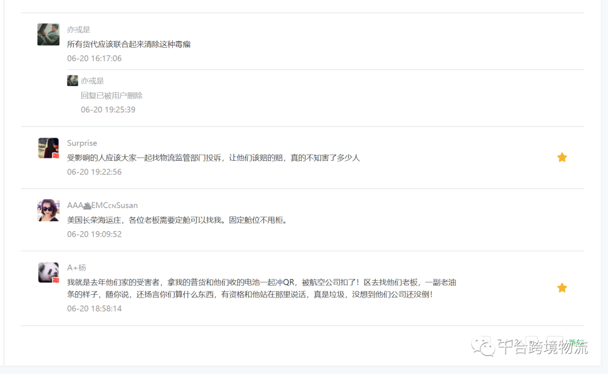The width and height of the screenshot is (608, 374).
Task: Toggle the like star on Surprise's comment
Action: (x=562, y=157)
